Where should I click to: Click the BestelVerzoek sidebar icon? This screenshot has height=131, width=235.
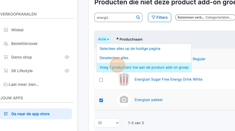pos(6,43)
